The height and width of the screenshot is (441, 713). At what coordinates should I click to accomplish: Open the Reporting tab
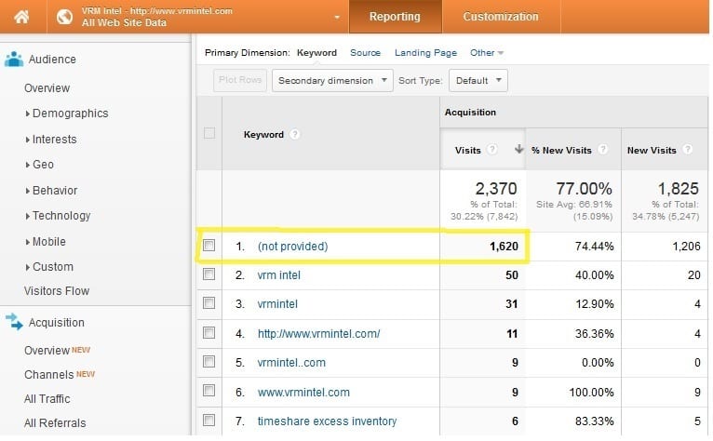pos(395,17)
